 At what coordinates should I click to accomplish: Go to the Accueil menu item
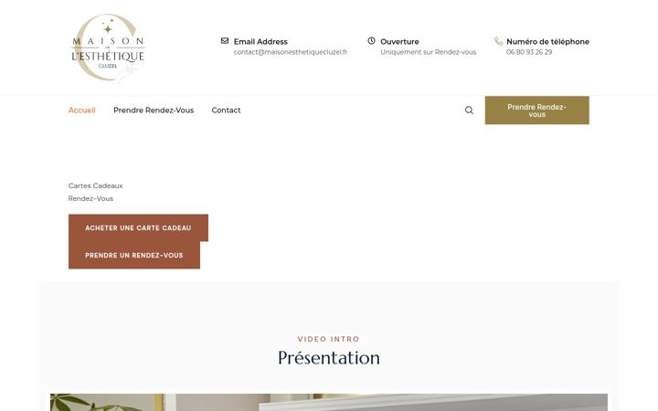click(x=82, y=111)
